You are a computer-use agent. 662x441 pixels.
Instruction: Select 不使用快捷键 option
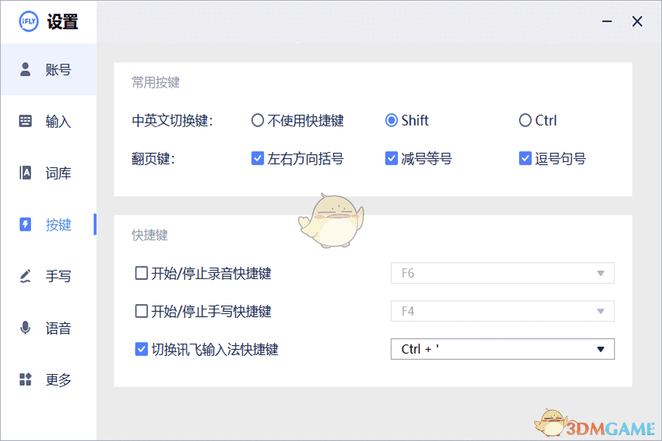coord(257,120)
